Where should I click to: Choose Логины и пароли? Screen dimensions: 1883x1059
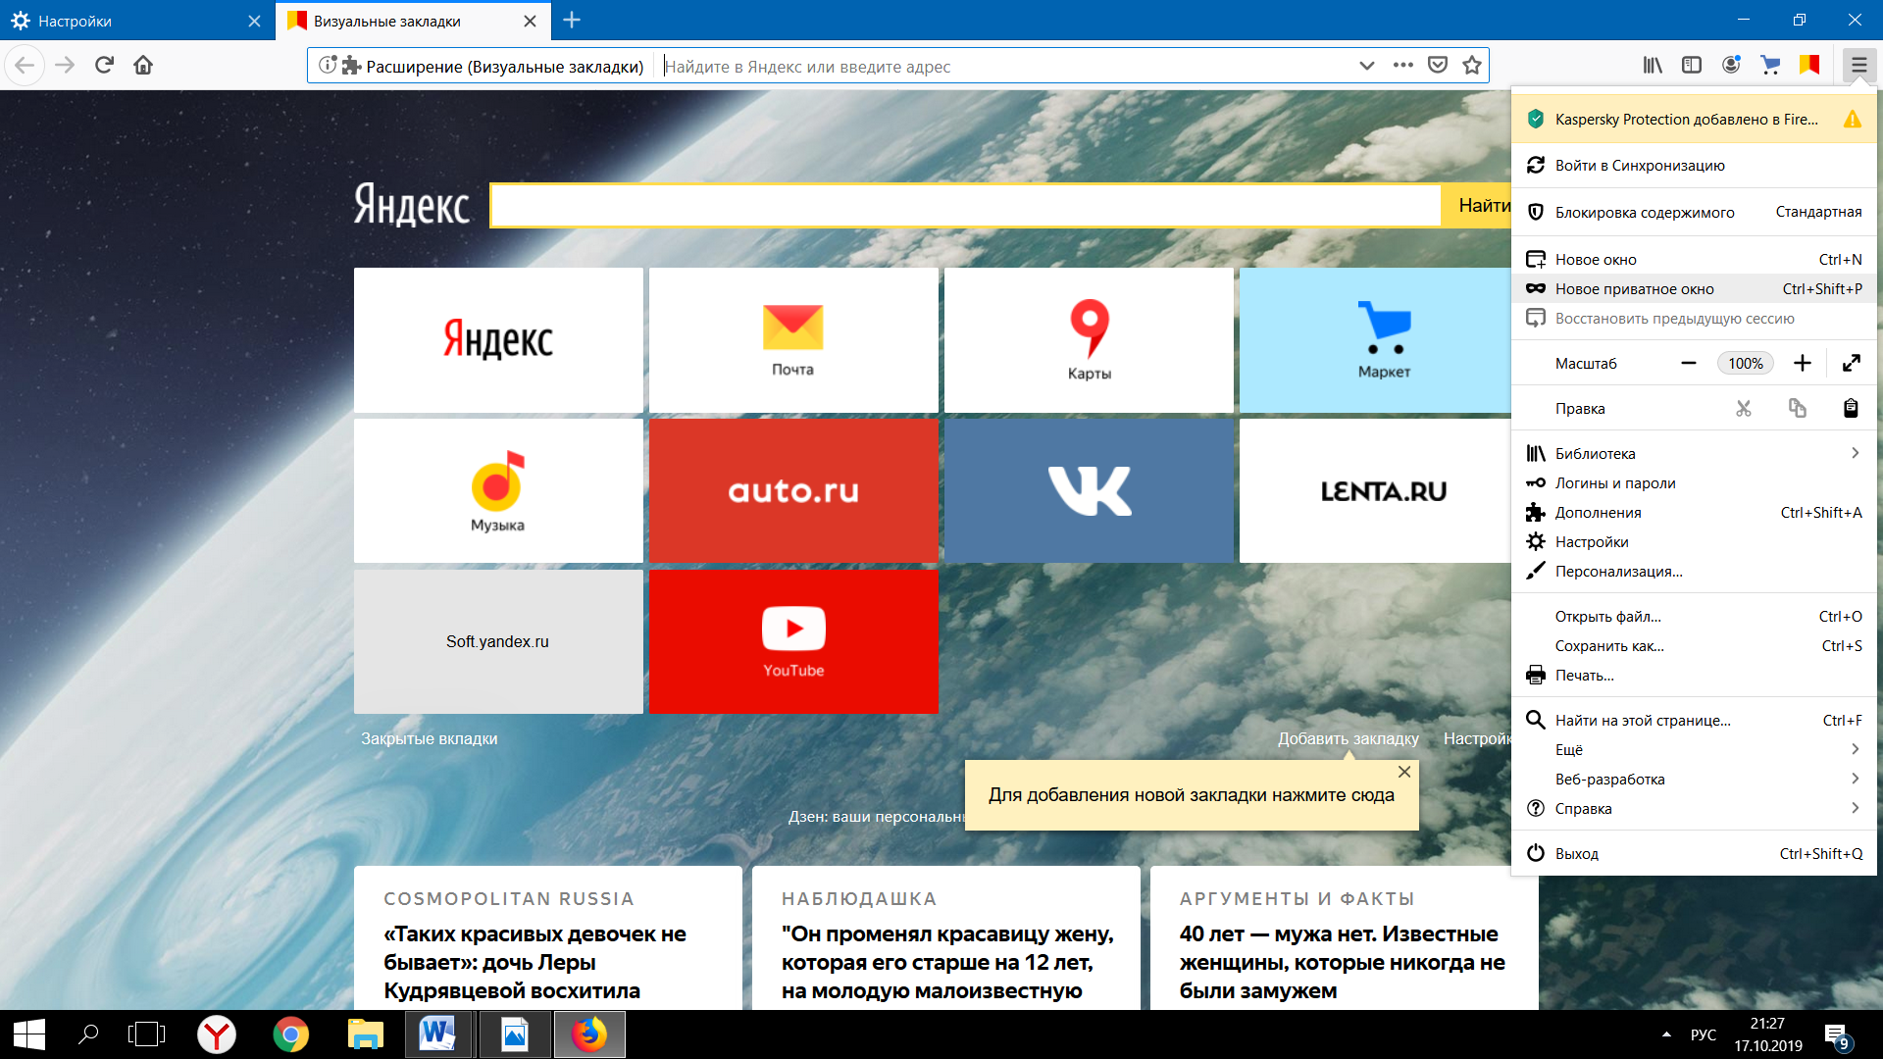click(1694, 483)
